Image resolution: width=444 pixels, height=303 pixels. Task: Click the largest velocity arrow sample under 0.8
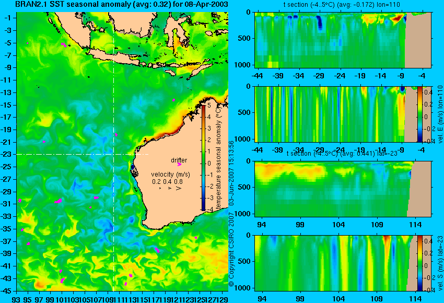(179, 188)
